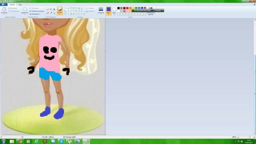Open the line Thickness (Толщина) dropdown

pyautogui.click(x=101, y=11)
